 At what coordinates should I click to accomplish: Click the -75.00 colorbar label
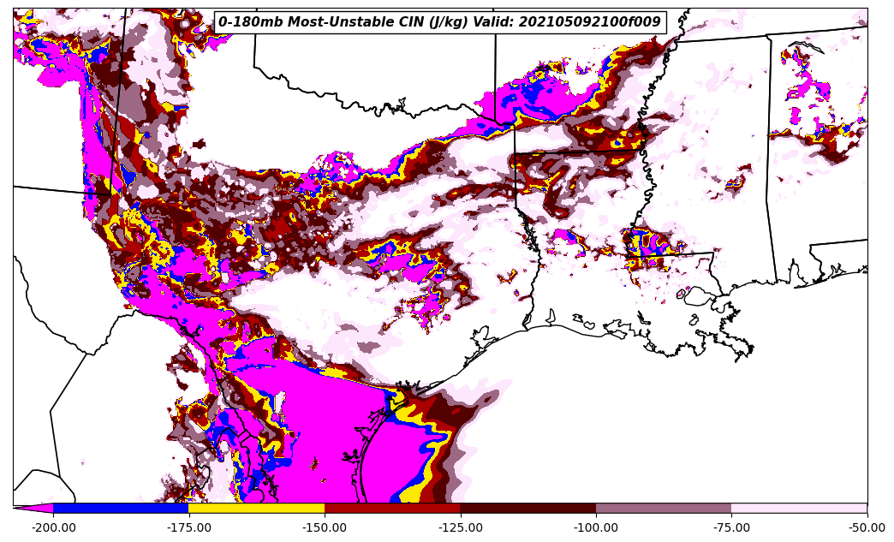[731, 527]
